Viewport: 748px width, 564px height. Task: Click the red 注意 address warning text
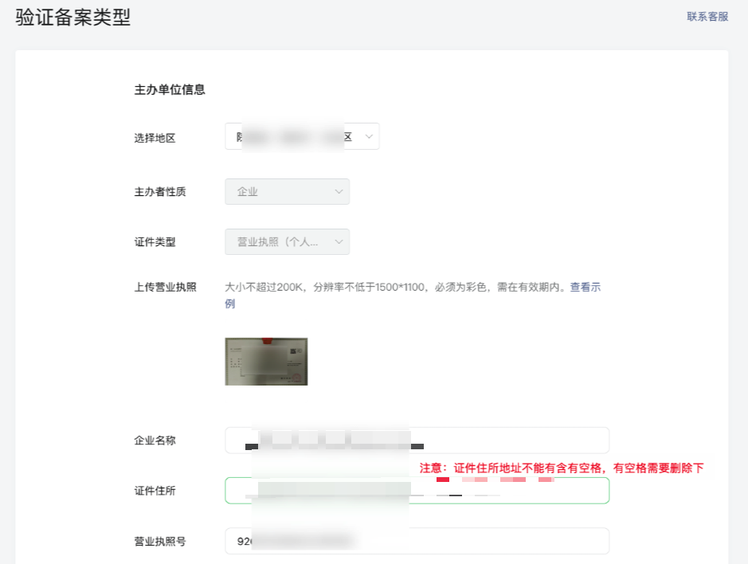tap(562, 468)
